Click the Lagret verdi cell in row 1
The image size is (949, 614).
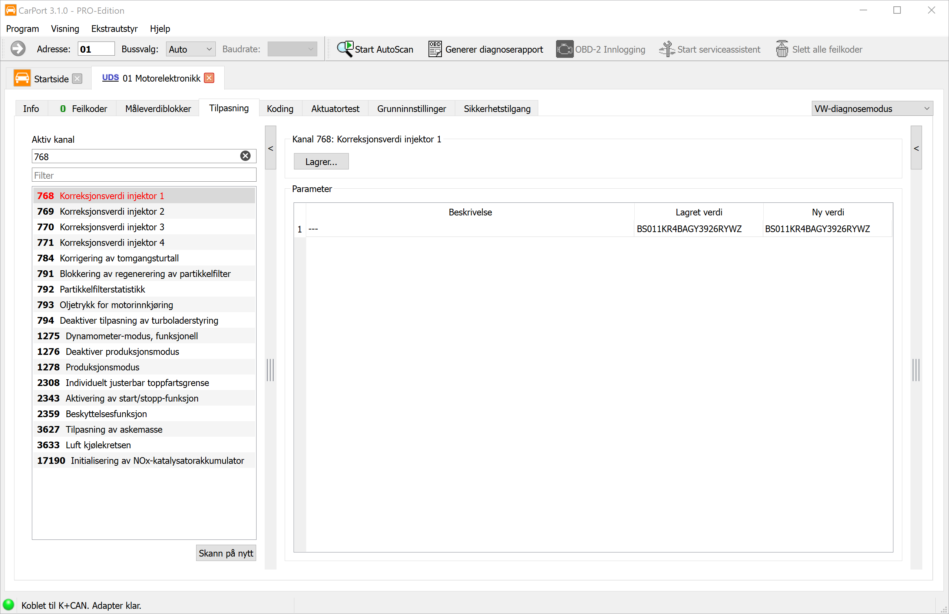pyautogui.click(x=698, y=229)
